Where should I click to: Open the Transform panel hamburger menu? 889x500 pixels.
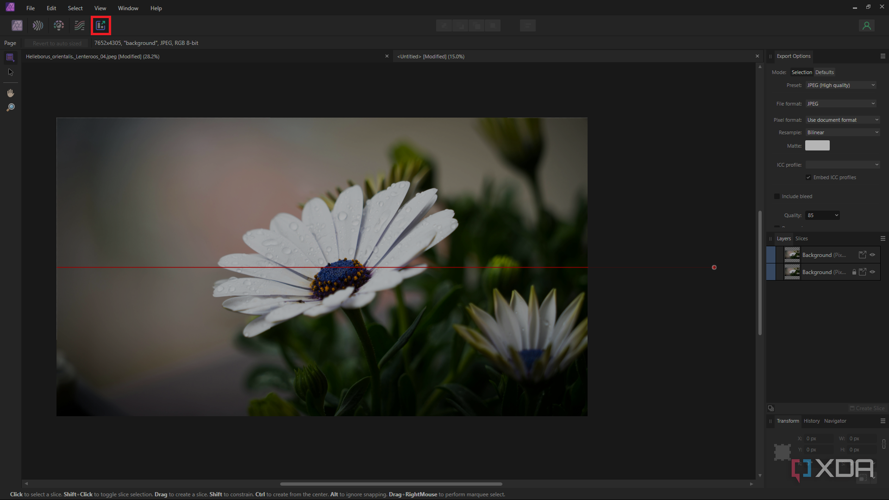point(883,421)
